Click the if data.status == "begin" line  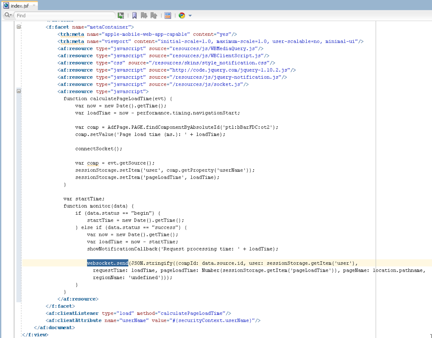tap(118, 213)
